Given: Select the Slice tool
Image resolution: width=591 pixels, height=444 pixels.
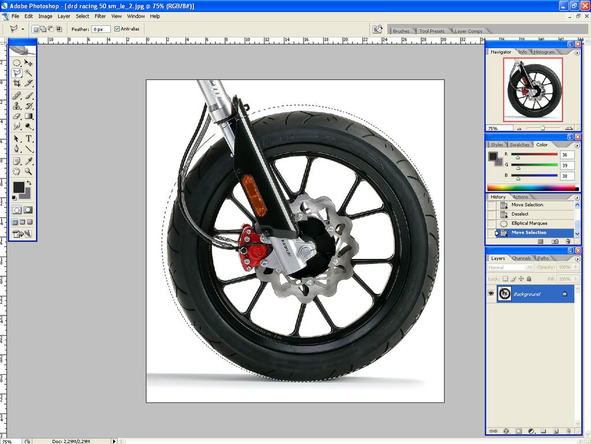Looking at the screenshot, I should pyautogui.click(x=28, y=83).
